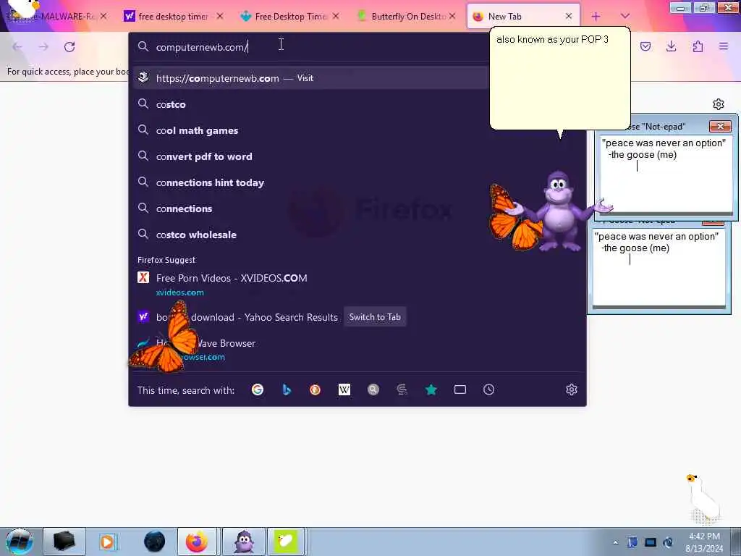The width and height of the screenshot is (741, 556).
Task: Click the forward navigation arrow
Action: click(43, 47)
